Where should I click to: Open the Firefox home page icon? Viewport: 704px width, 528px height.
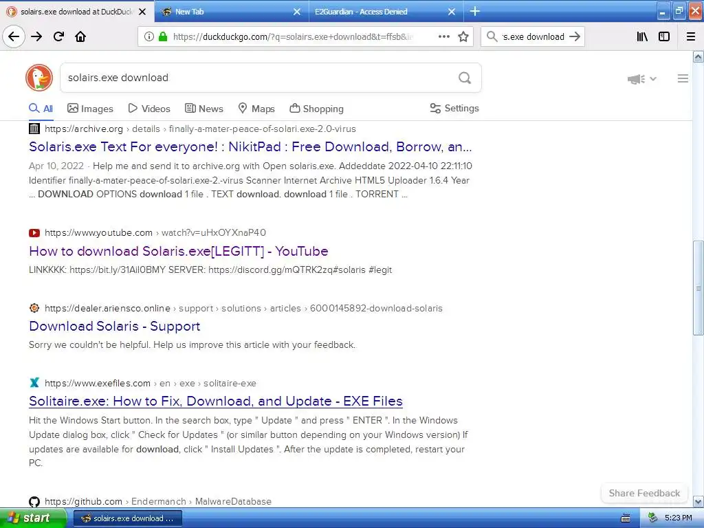[x=80, y=36]
